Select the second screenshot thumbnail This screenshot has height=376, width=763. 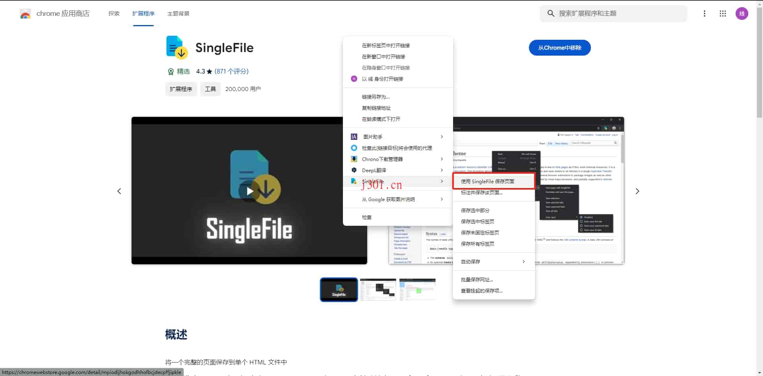click(378, 290)
